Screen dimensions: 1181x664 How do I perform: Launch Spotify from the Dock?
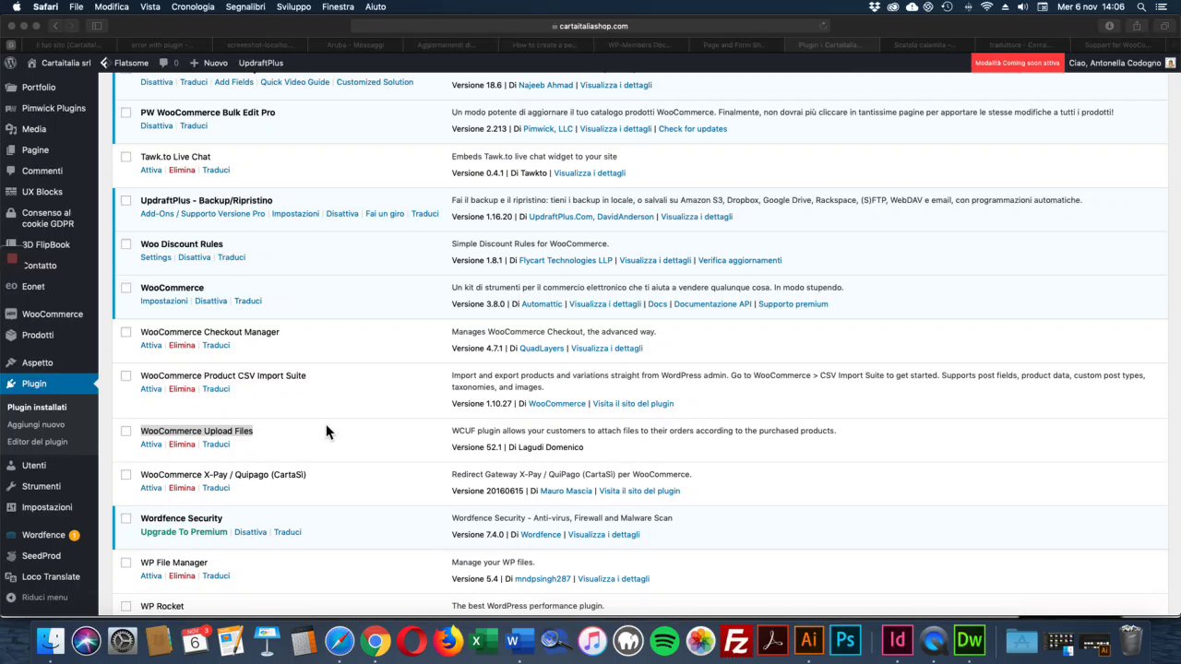(x=664, y=640)
